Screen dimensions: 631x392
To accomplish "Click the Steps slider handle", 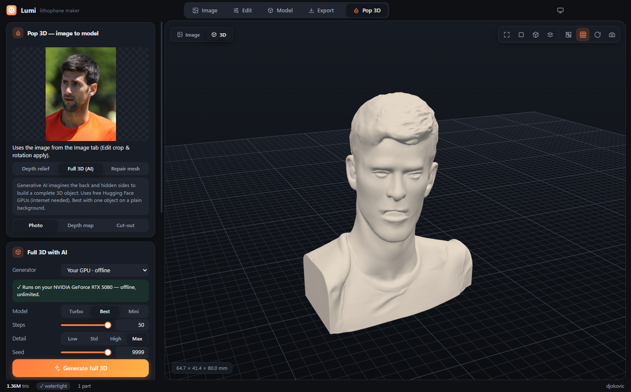I will [x=108, y=325].
